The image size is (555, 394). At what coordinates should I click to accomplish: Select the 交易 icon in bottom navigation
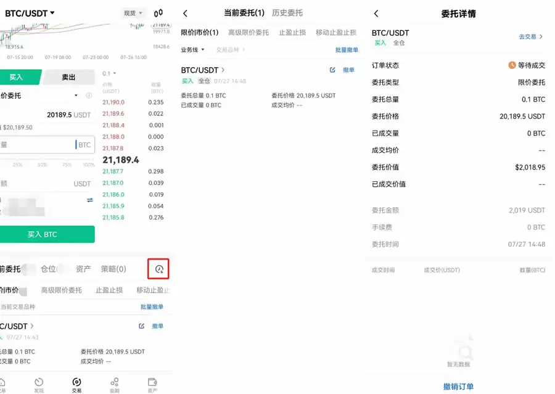(76, 384)
